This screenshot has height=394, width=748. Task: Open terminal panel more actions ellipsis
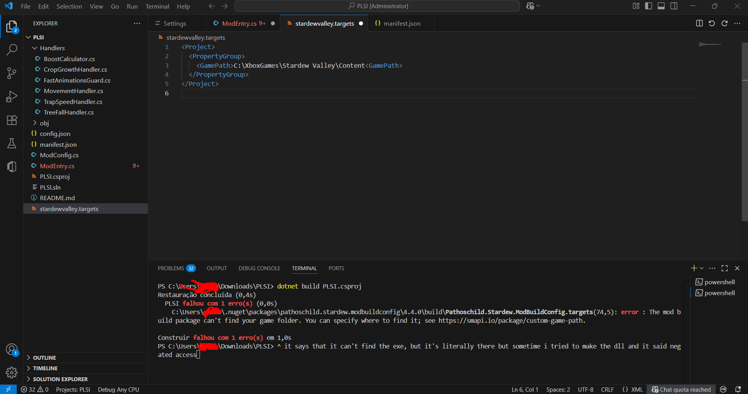[x=712, y=268]
